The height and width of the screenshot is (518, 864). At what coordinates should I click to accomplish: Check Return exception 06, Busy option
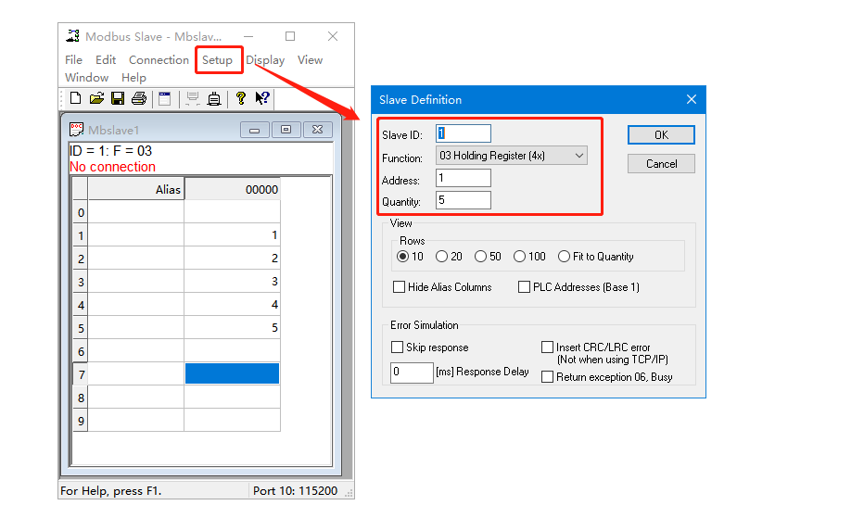pyautogui.click(x=547, y=377)
